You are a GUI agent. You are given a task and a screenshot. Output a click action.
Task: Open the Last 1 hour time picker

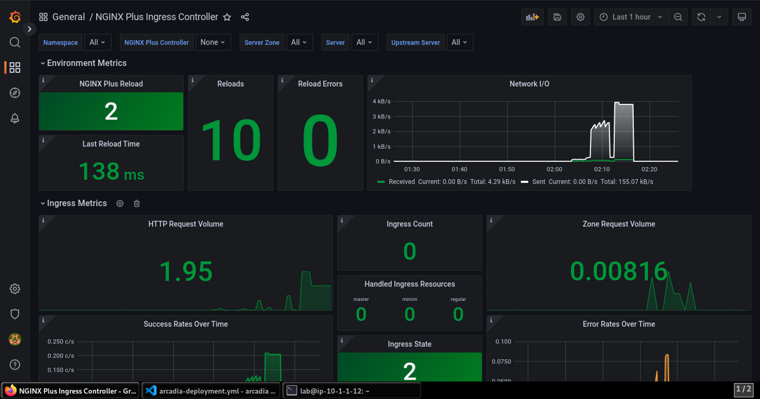point(631,17)
